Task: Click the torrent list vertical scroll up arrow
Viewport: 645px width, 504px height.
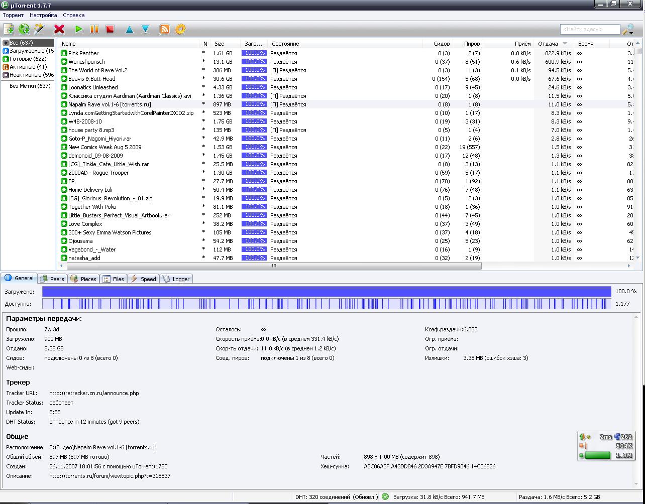Action: point(638,44)
